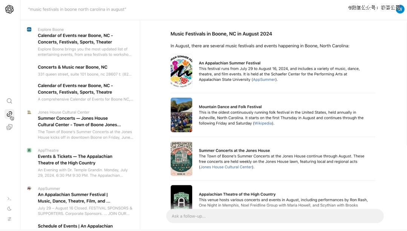Click the "July 29 – August 16 Closed" snippet

click(85, 211)
